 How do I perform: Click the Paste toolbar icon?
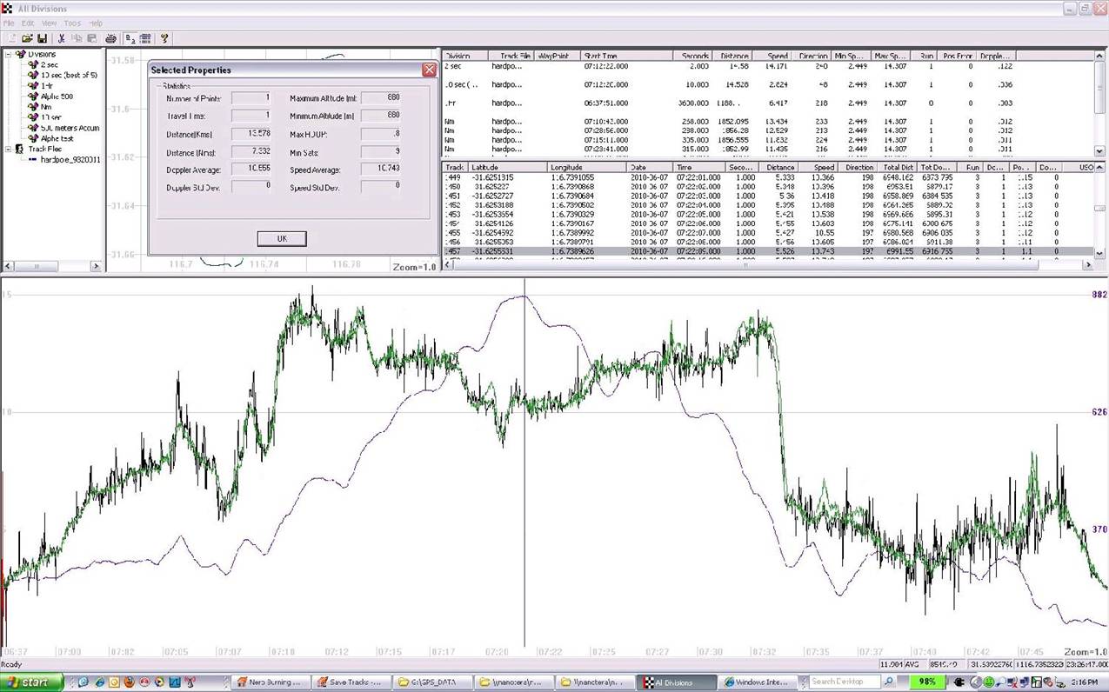click(x=91, y=38)
